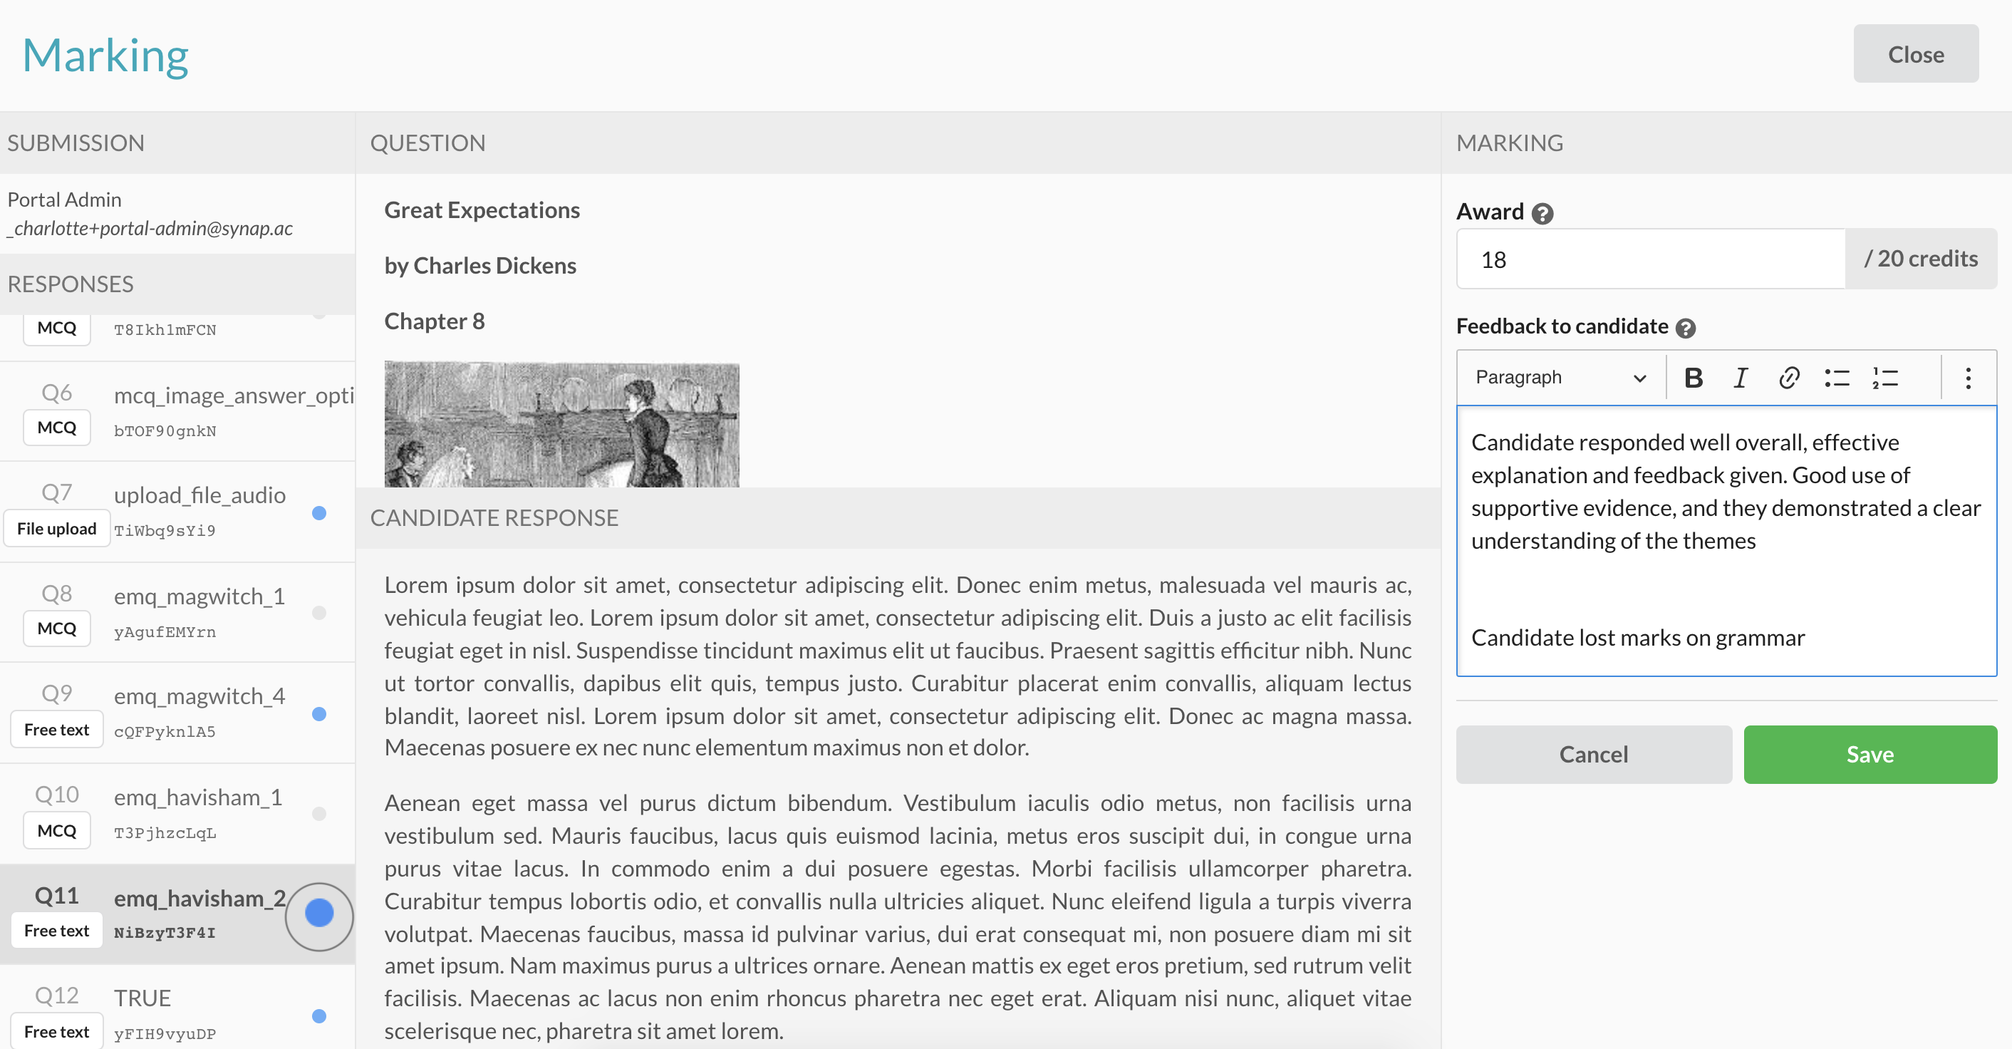The height and width of the screenshot is (1049, 2012).
Task: Click the blue status dot for Q12
Action: click(x=318, y=1016)
